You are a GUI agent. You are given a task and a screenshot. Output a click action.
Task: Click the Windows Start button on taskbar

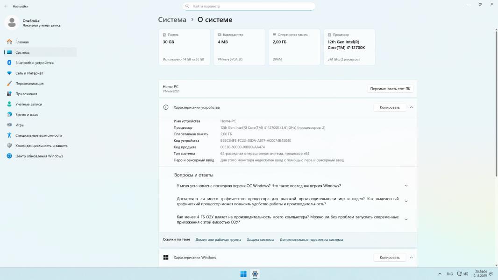pos(243,274)
